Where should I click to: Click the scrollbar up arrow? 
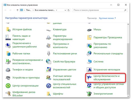(x=128, y=24)
